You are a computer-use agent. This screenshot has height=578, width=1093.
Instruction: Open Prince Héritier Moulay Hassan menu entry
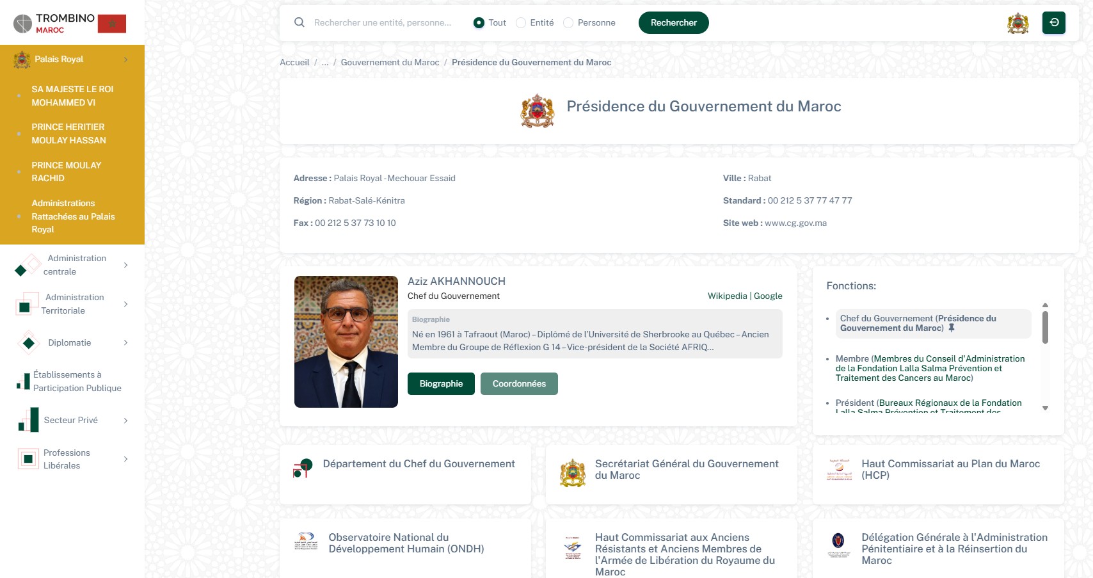[68, 134]
